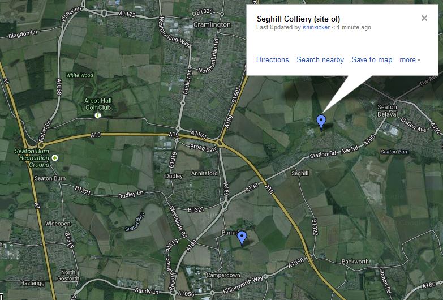Click the Directions link
Viewport: 443px width, 300px height.
pyautogui.click(x=272, y=60)
